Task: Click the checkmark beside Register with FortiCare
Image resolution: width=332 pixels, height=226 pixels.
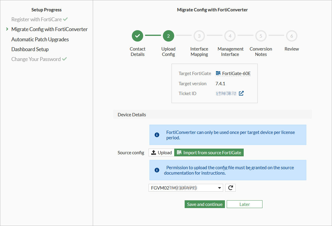Action: [x=66, y=19]
